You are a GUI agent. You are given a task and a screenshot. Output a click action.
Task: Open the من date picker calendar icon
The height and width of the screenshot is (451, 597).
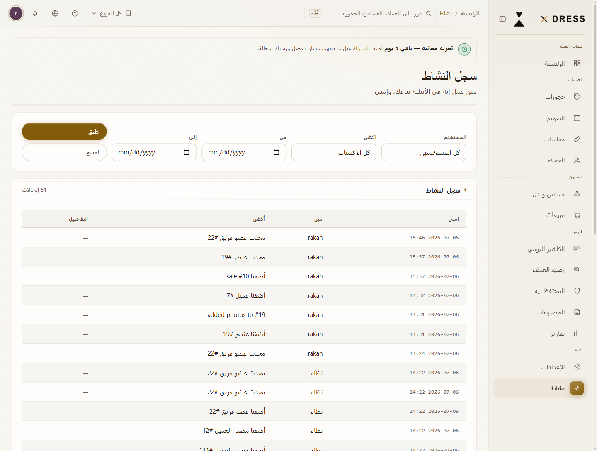click(277, 152)
